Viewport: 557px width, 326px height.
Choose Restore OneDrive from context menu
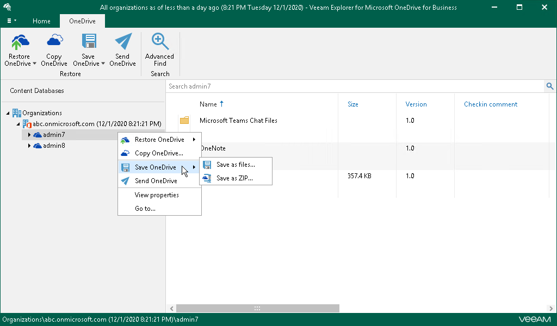159,140
